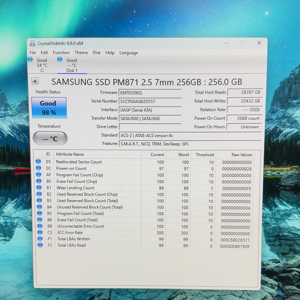This screenshot has width=300, height=300.
Task: Click status orb for Used Reserved Block Count (Chip)
Action: [x=39, y=194]
